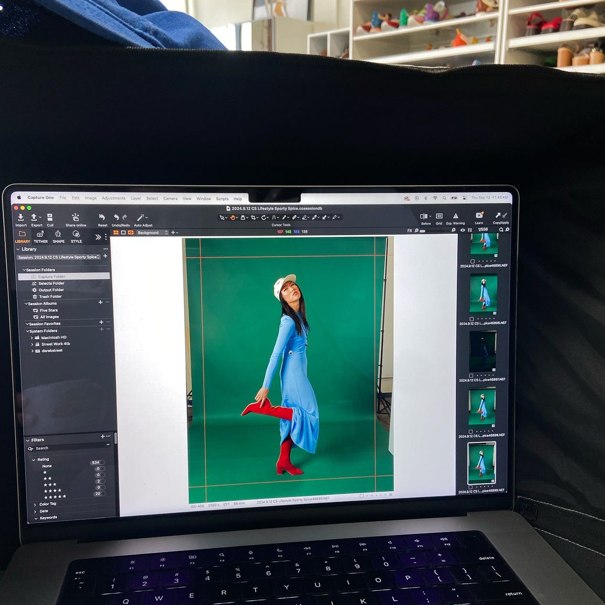Click the Undo arrow icon
605x605 pixels.
click(x=116, y=217)
